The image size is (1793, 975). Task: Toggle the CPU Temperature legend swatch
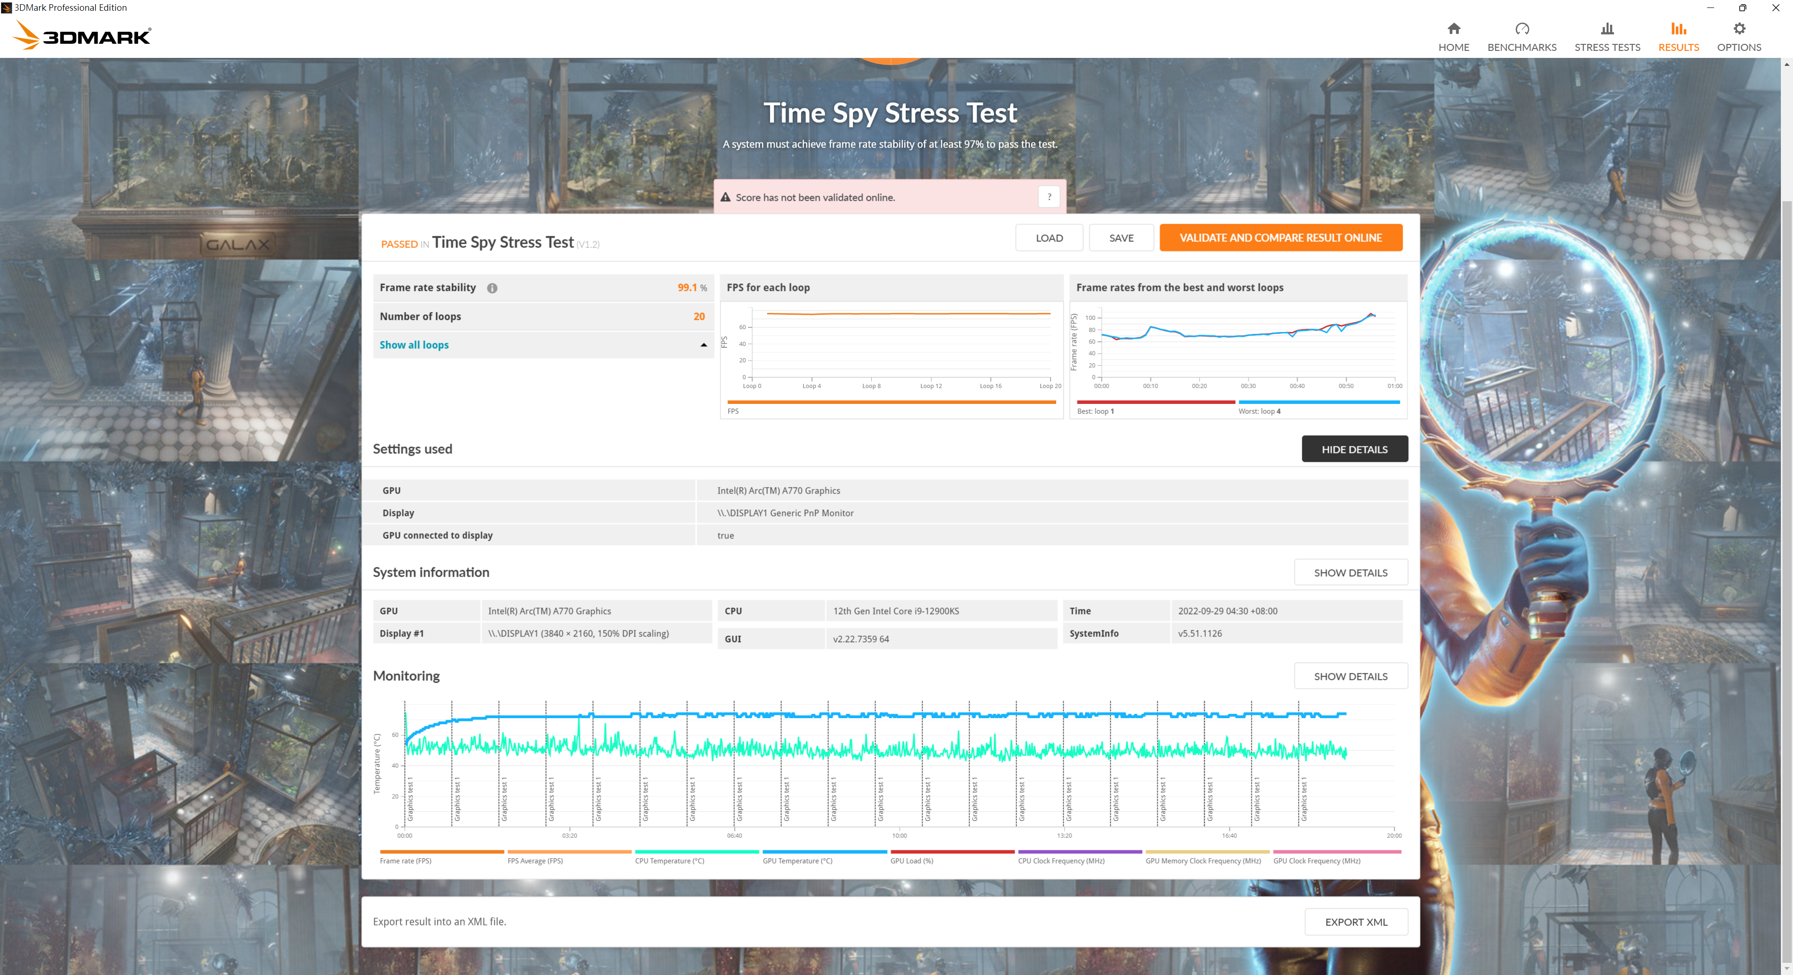(697, 852)
